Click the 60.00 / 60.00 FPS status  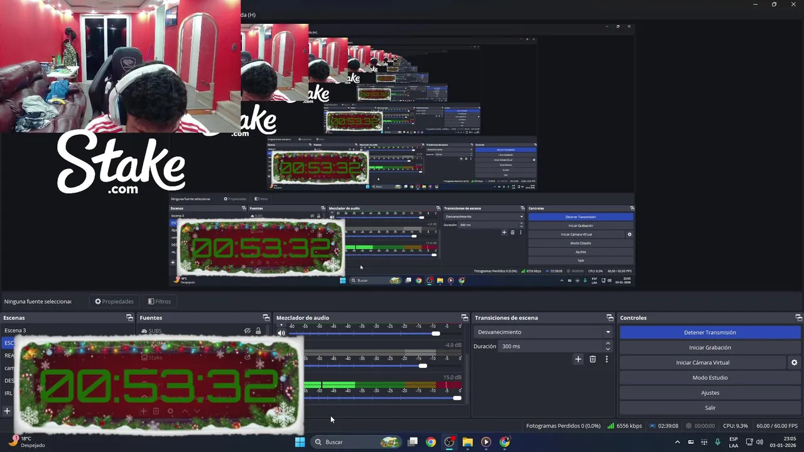[777, 426]
